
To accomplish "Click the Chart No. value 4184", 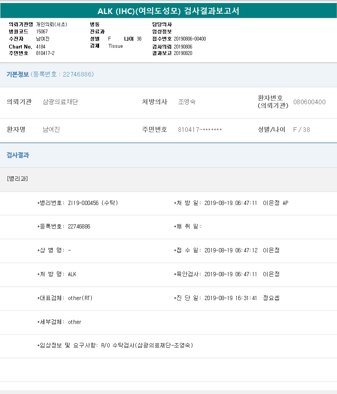I will pos(41,47).
